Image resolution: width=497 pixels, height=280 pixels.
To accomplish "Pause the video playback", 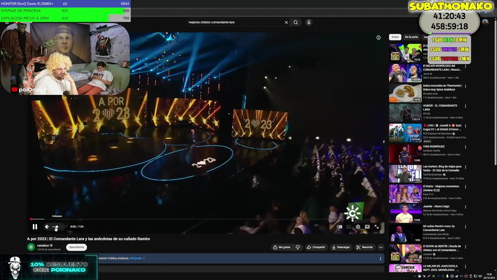I will tap(35, 227).
